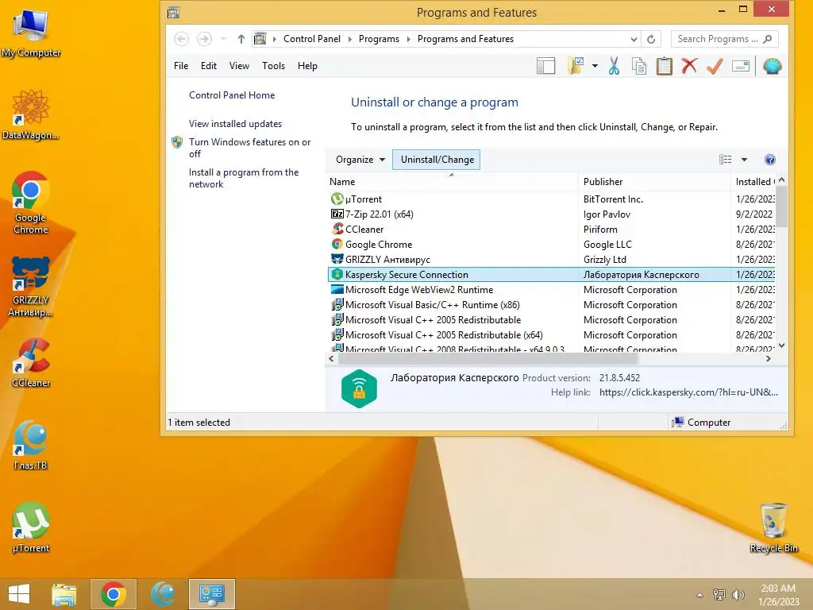
Task: Sort by the Name column header
Action: click(452, 182)
